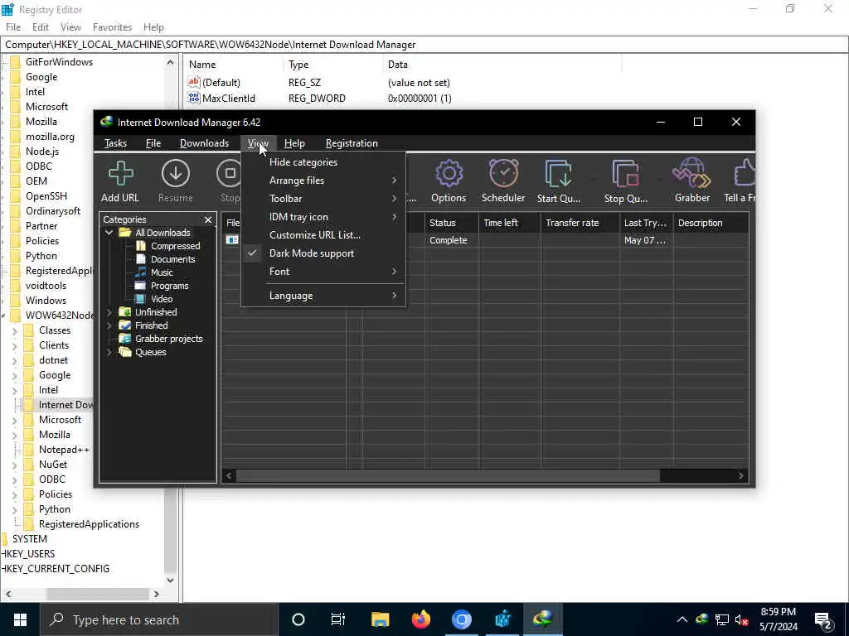Click right arrow of IDM scrollbar
Viewport: 849px width, 636px height.
pyautogui.click(x=740, y=476)
